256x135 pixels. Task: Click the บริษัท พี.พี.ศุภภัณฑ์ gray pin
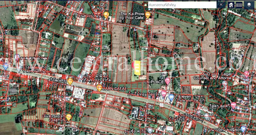80,77
